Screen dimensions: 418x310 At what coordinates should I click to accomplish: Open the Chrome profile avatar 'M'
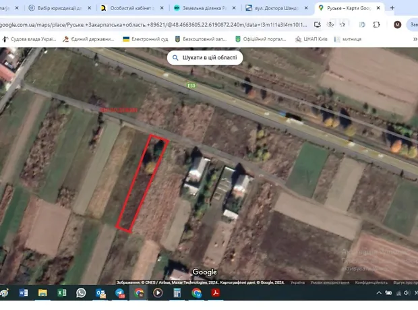coord(397,24)
